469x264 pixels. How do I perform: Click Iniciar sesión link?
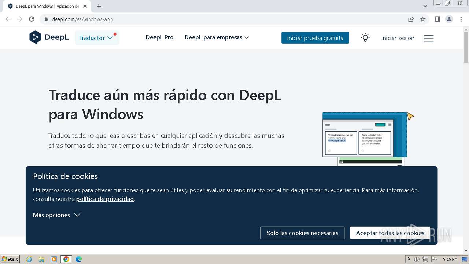[x=398, y=38]
